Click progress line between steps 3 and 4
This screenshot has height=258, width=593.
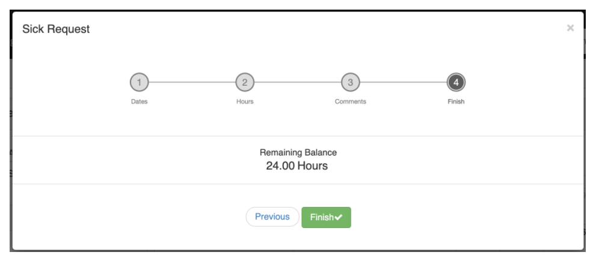403,82
